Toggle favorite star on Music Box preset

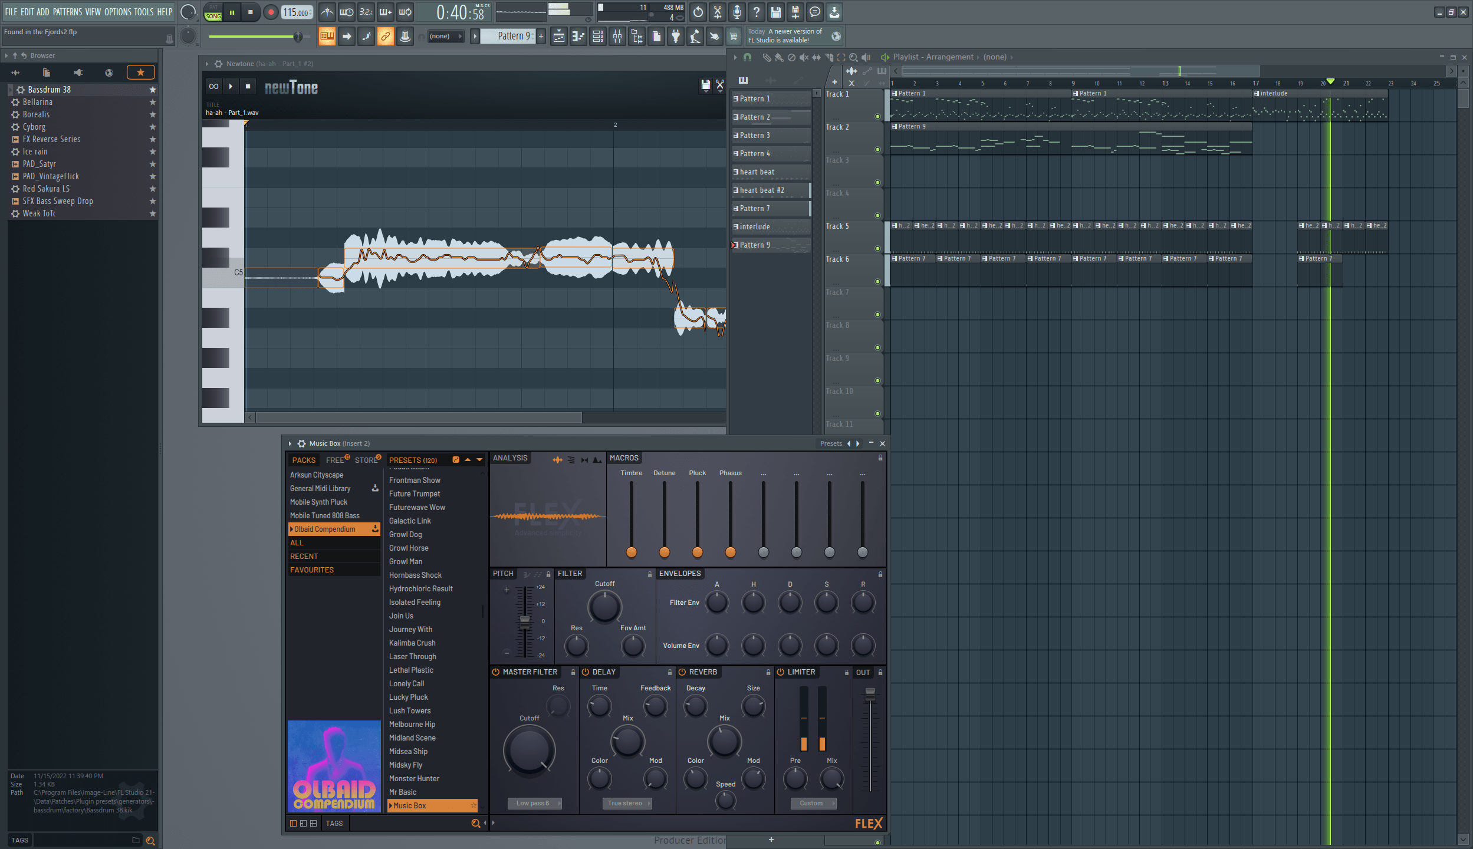coord(473,805)
